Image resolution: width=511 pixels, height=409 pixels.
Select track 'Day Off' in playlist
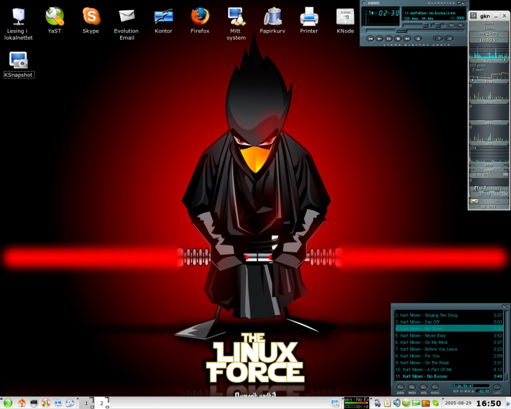449,322
